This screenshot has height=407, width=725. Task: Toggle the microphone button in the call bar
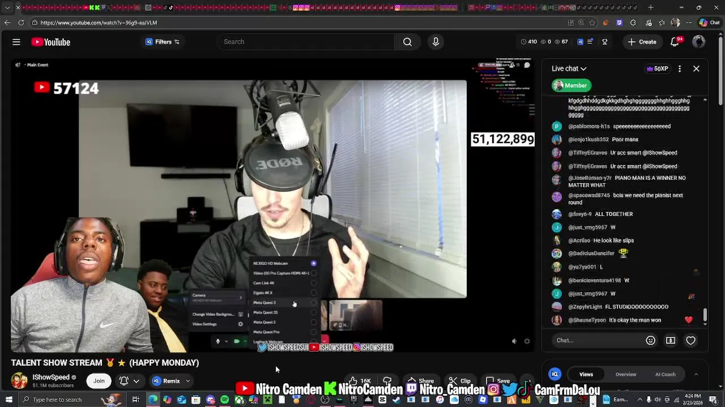218,341
